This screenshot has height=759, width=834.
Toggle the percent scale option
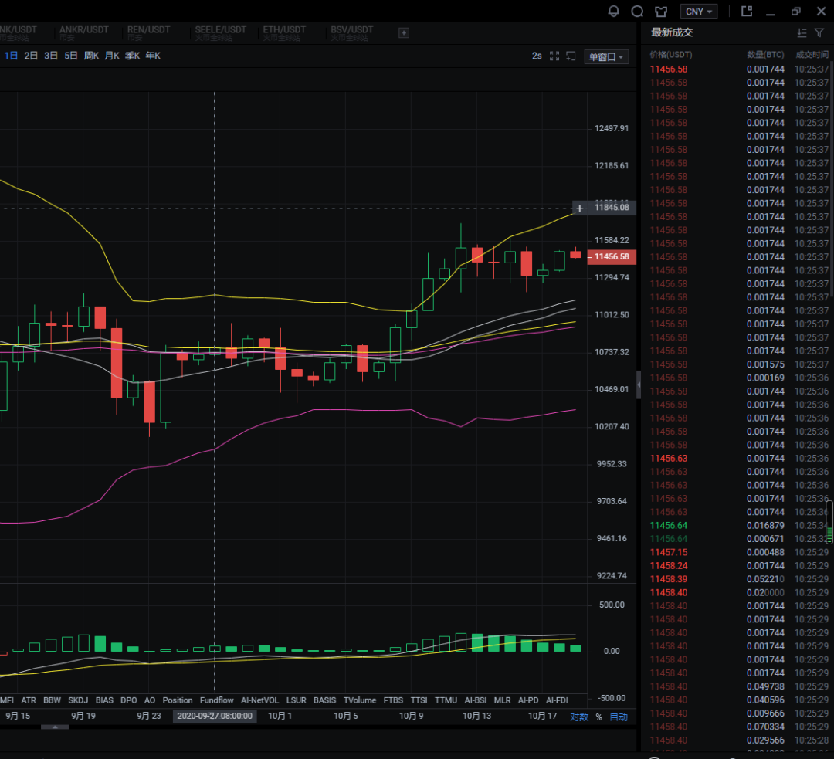pos(598,717)
